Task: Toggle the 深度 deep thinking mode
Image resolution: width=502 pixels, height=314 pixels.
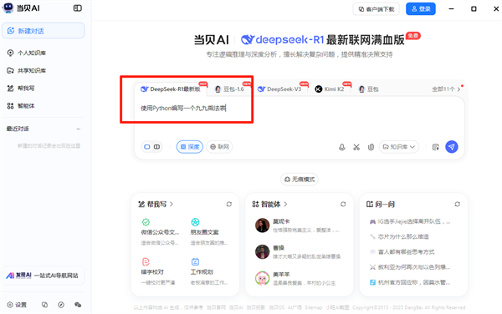Action: 190,147
